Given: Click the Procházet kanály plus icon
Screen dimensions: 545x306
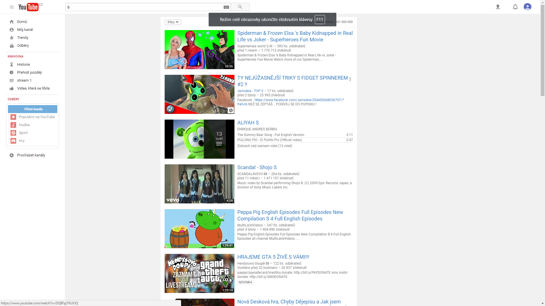Looking at the screenshot, I should click(x=12, y=155).
